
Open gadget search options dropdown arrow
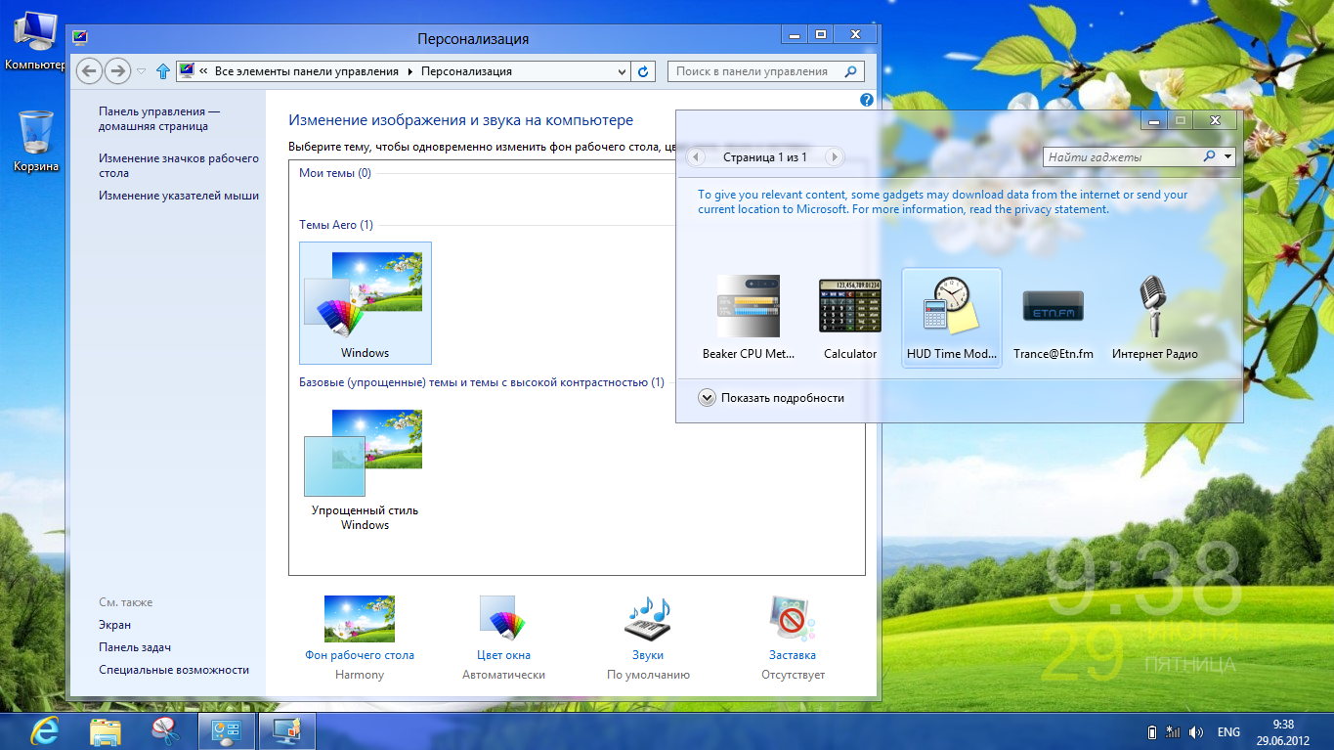(x=1228, y=156)
